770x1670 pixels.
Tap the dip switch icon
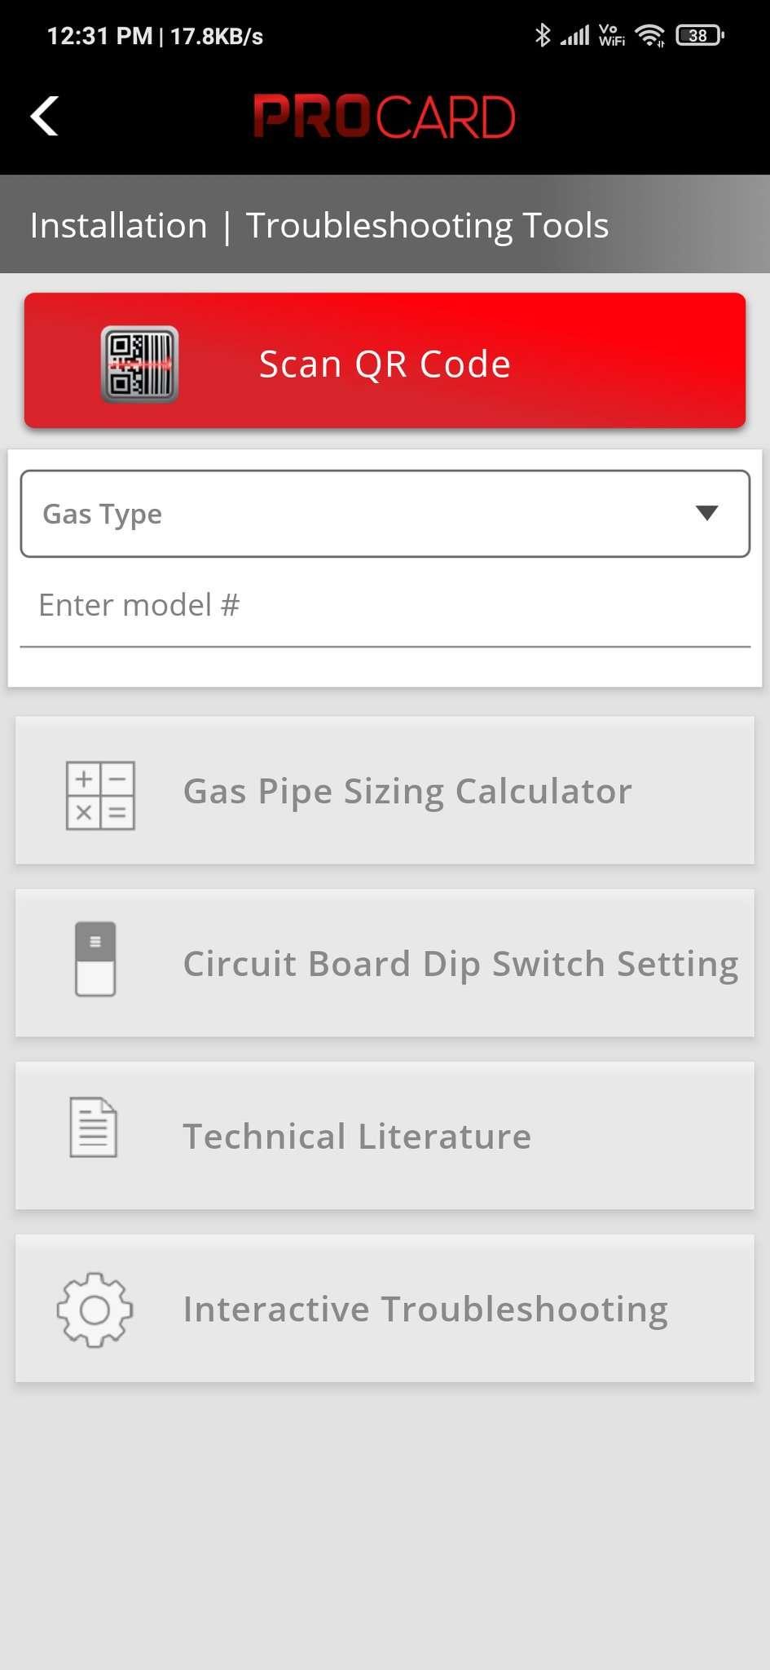click(x=95, y=959)
